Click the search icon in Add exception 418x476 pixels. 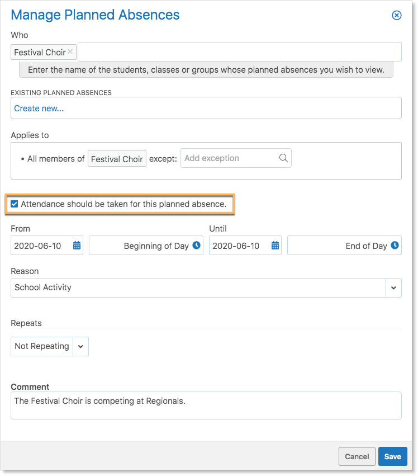283,158
